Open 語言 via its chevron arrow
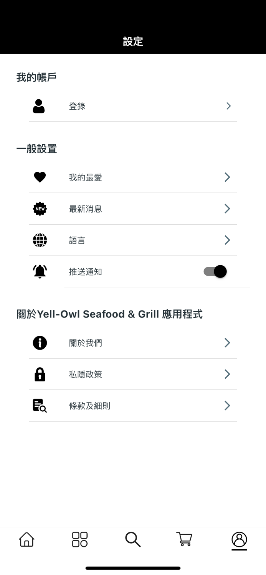This screenshot has width=266, height=575. pos(227,240)
